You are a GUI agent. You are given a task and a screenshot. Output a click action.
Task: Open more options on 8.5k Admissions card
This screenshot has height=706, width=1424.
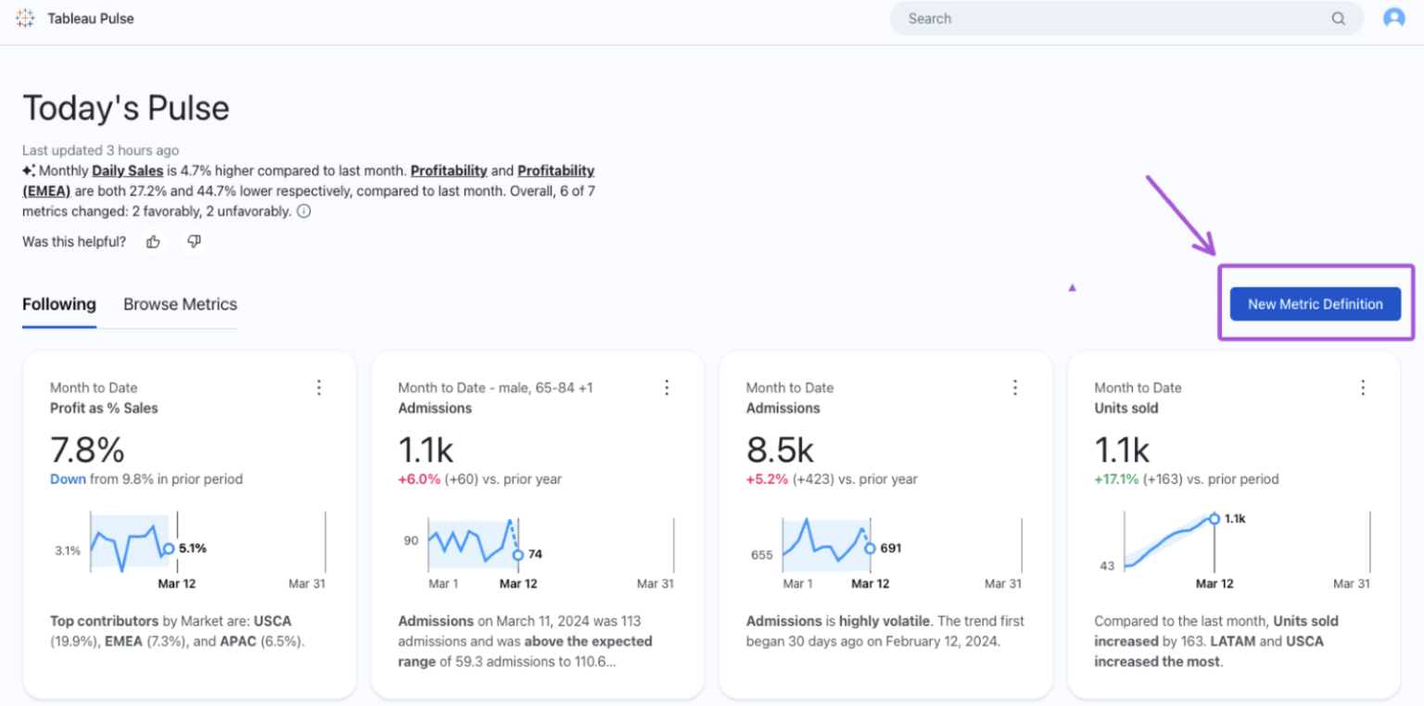[1015, 387]
